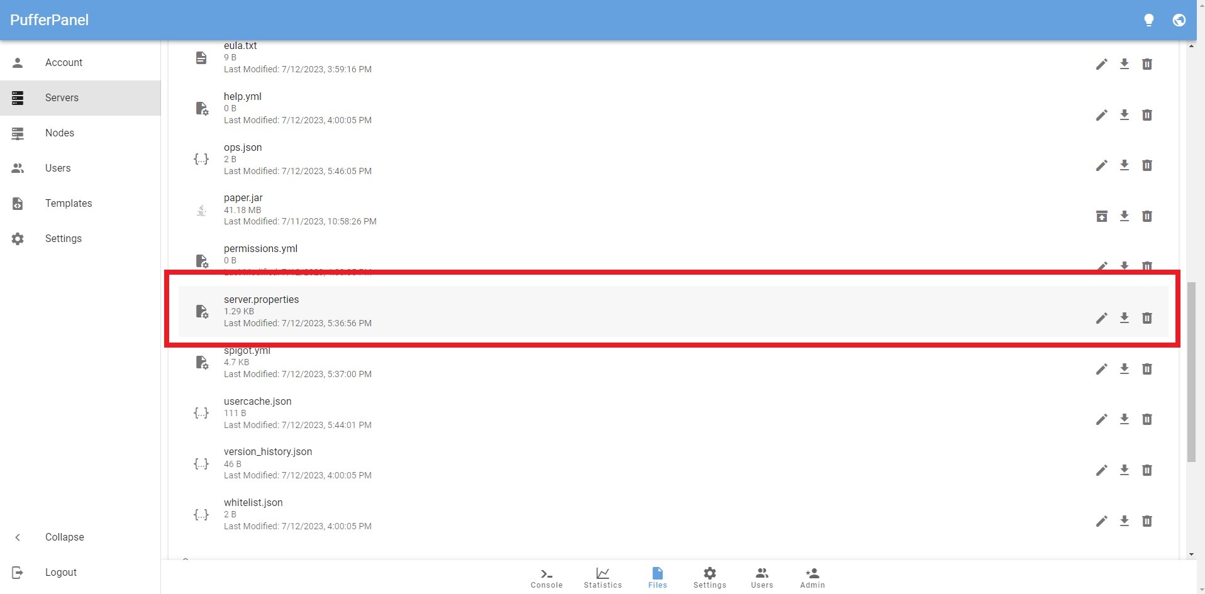
Task: Edit the ops.json file
Action: click(x=1101, y=165)
